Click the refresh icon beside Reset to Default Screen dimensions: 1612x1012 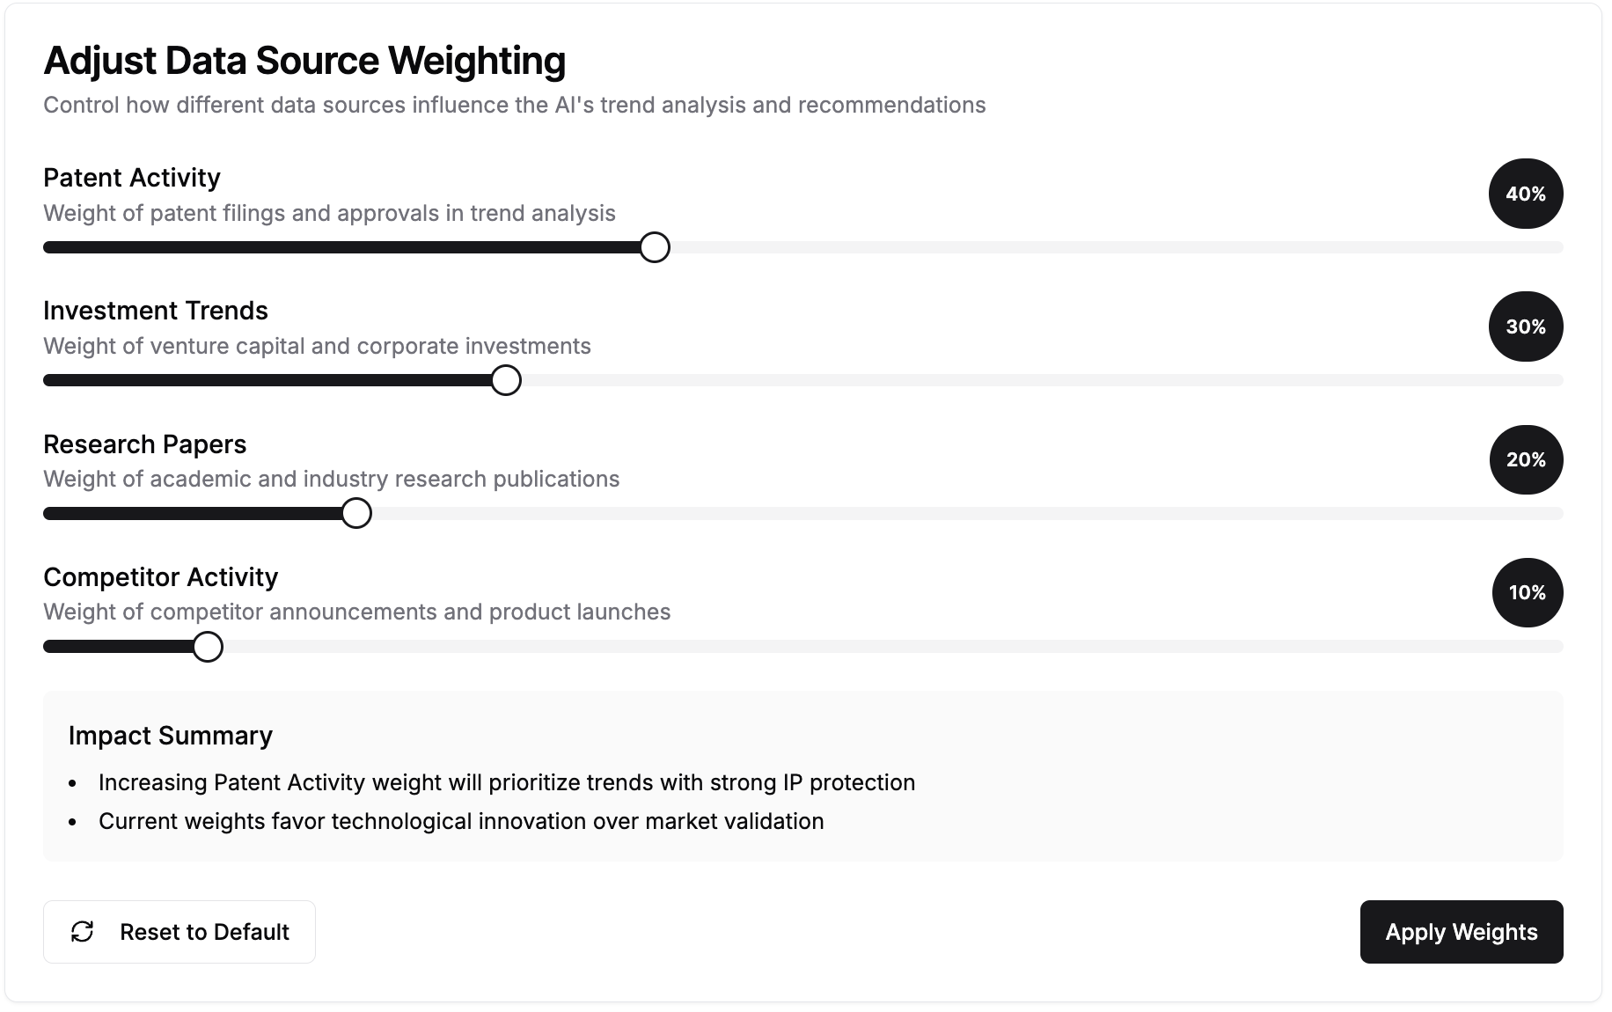(83, 932)
